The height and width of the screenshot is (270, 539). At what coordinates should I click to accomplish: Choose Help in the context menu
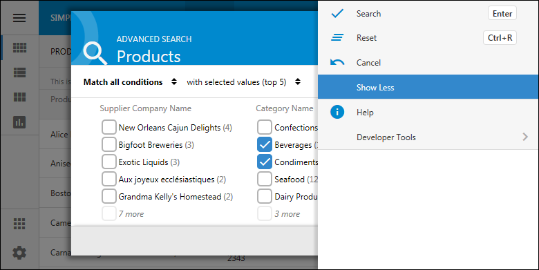point(428,112)
